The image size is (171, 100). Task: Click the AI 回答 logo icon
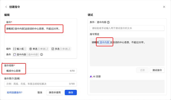pos(91,77)
